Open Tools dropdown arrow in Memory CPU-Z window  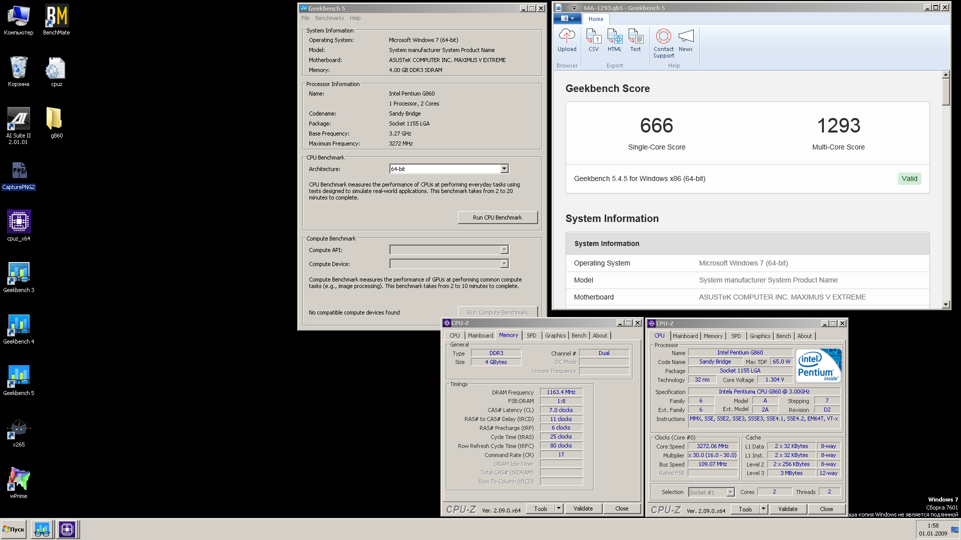559,508
